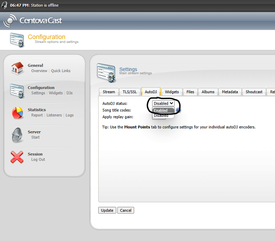Click the Cancel button
This screenshot has width=275, height=241.
click(126, 210)
